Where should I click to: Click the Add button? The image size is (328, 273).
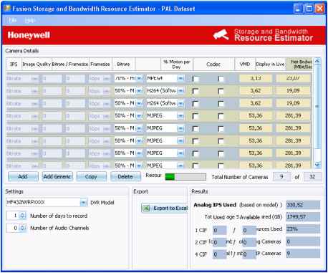[23, 177]
